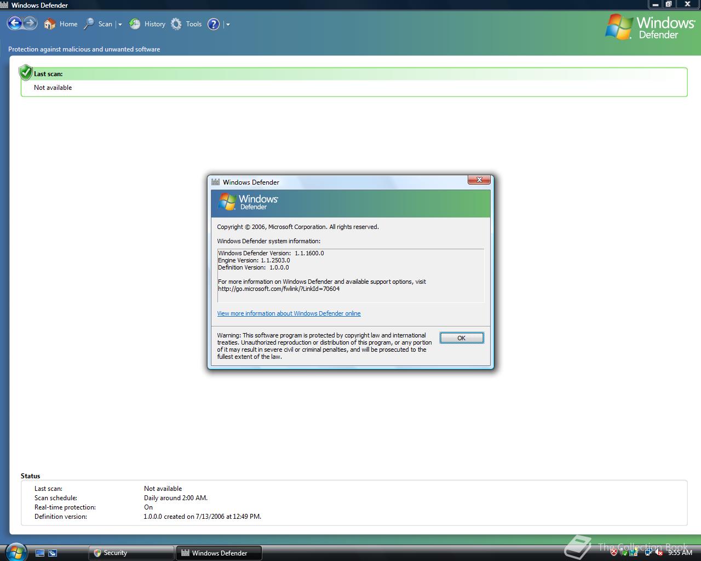Click the copyright 2006 Microsoft text

click(298, 227)
